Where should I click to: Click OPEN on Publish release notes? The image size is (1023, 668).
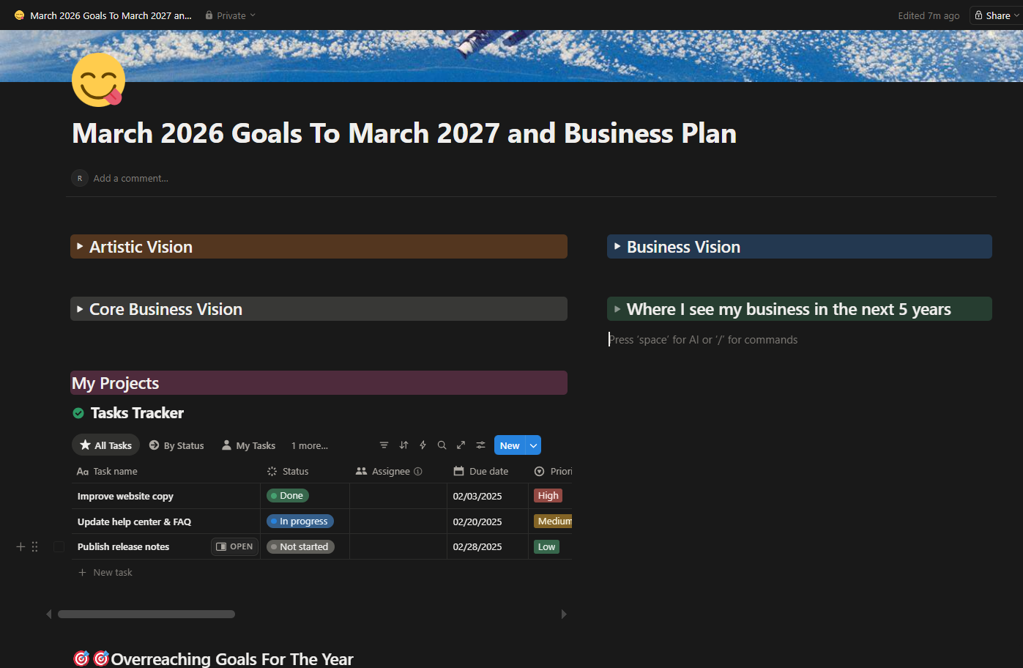pyautogui.click(x=234, y=546)
